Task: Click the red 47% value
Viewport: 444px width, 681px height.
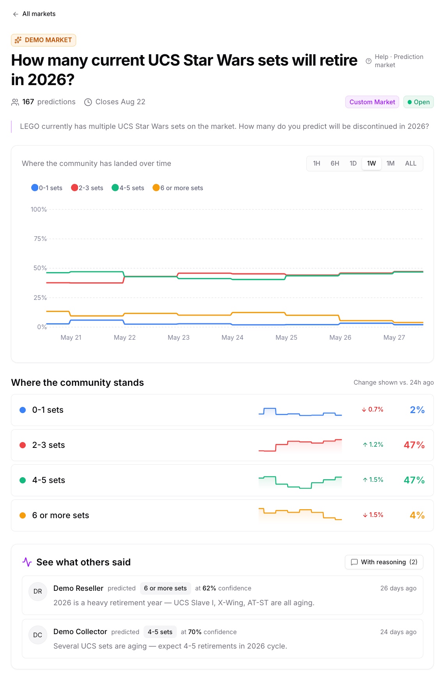Action: pyautogui.click(x=414, y=445)
